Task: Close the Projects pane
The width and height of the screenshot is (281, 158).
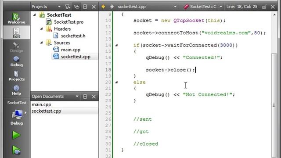Action: tap(94, 7)
